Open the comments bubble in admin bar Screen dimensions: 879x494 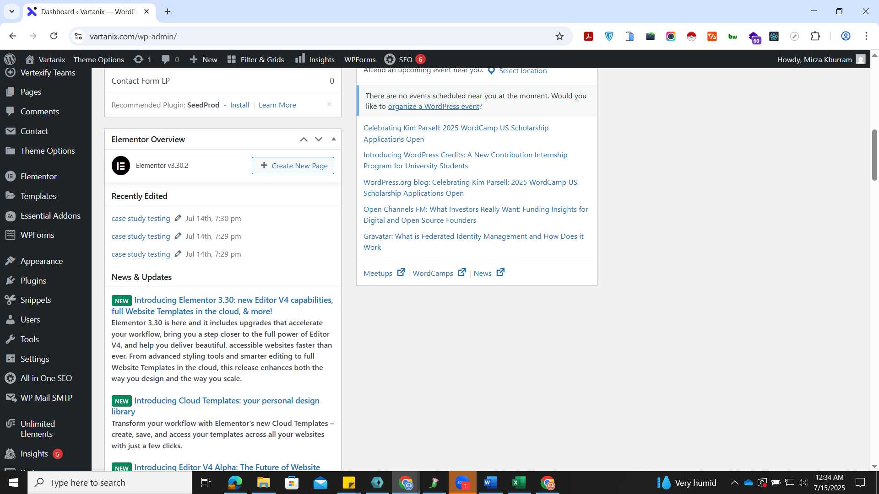(x=170, y=59)
